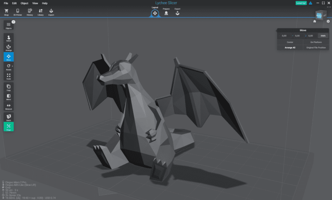Switch to the Prepare workflow step
Image resolution: width=332 pixels, height=200 pixels.
tap(166, 12)
